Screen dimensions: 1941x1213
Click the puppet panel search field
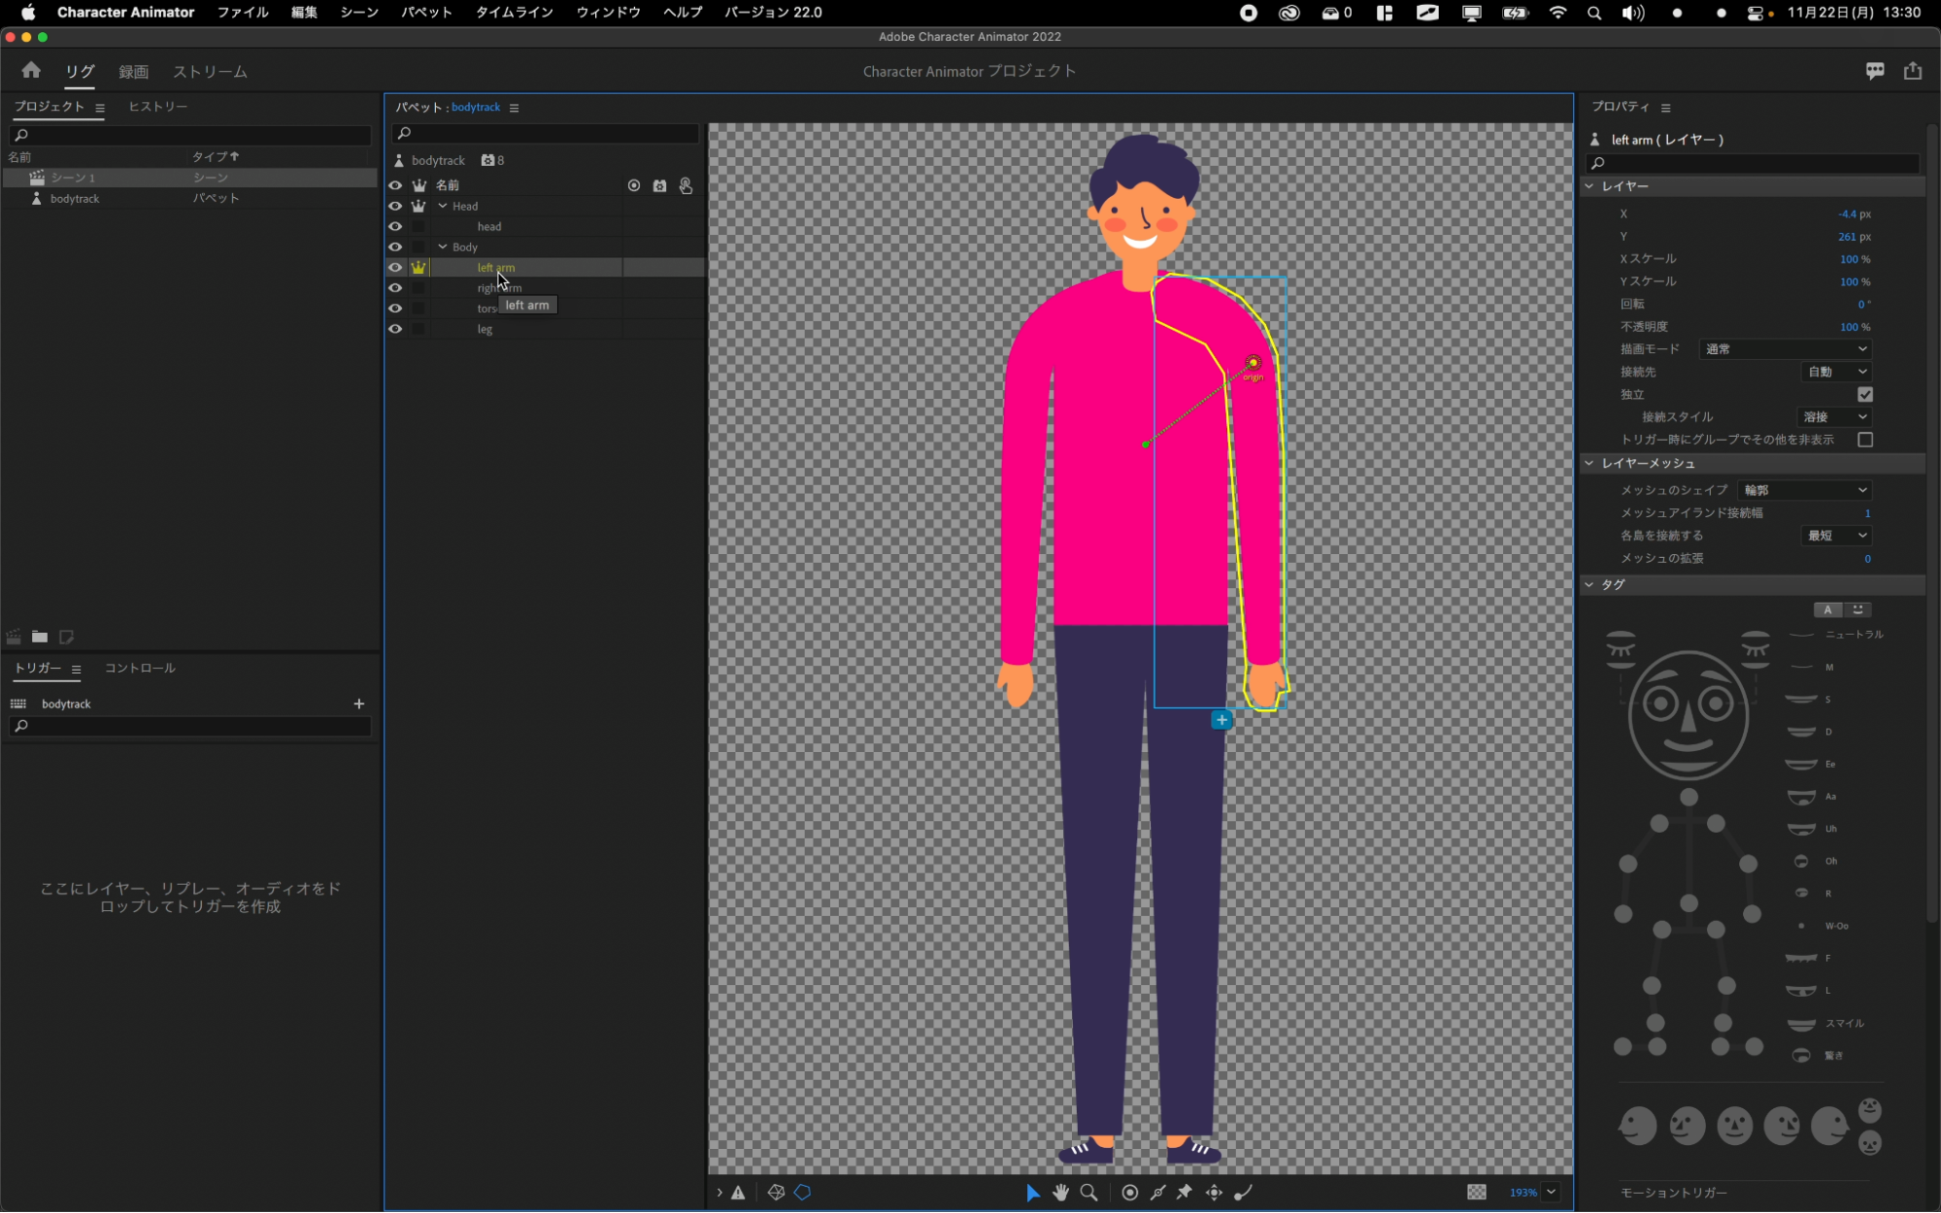tap(547, 133)
